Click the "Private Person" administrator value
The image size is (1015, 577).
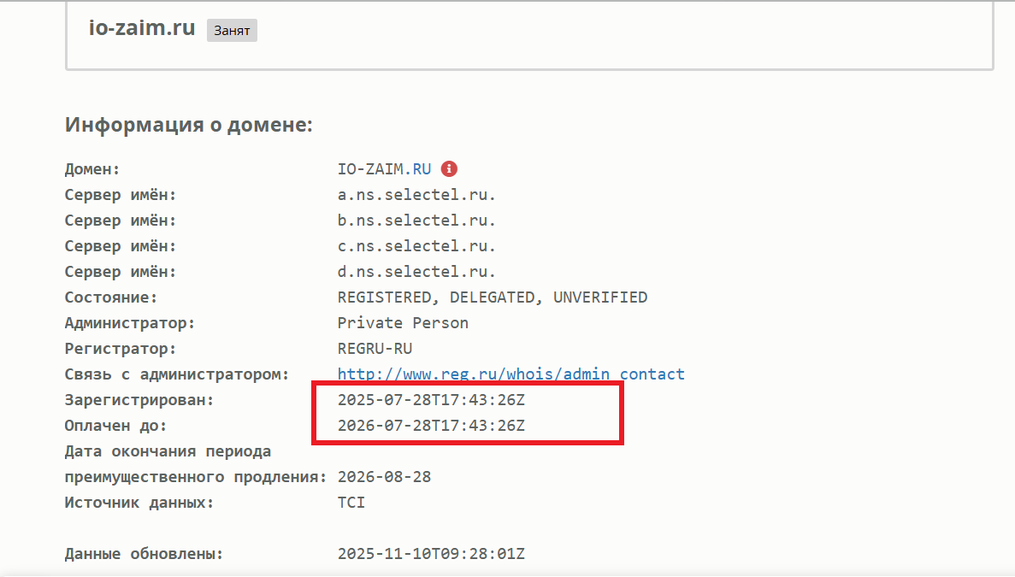pos(403,323)
